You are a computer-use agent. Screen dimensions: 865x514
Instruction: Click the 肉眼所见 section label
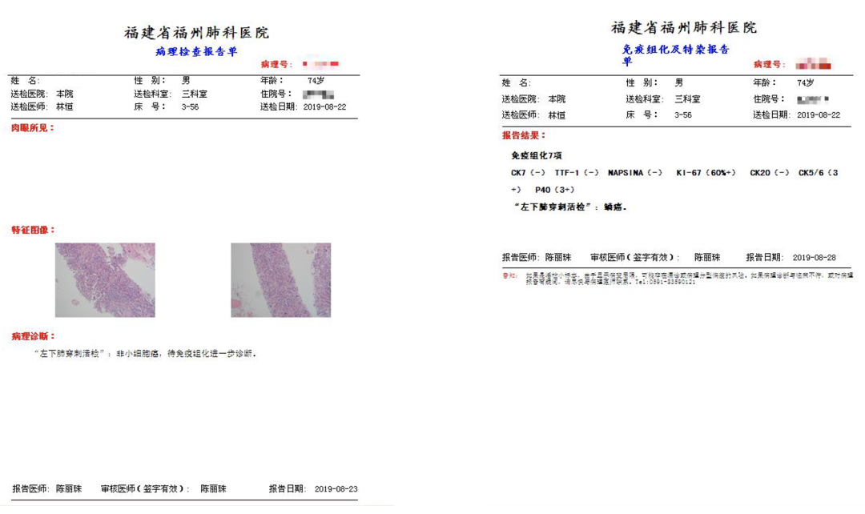click(33, 128)
